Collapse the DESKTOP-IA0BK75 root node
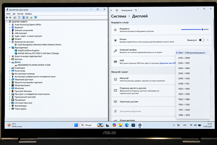217x145 pixels. (x=7, y=22)
